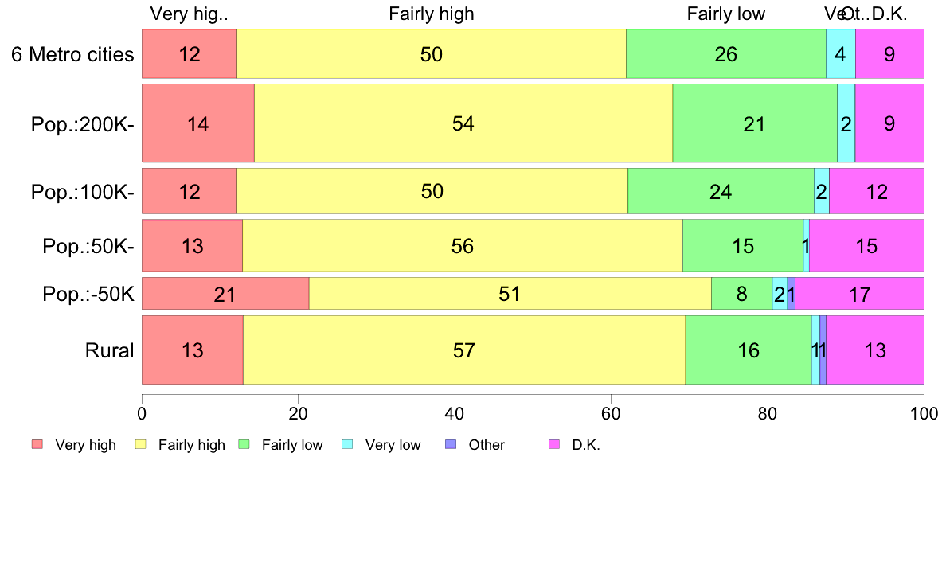Click the Fairly high column header
Image resolution: width=946 pixels, height=586 pixels.
pyautogui.click(x=432, y=14)
